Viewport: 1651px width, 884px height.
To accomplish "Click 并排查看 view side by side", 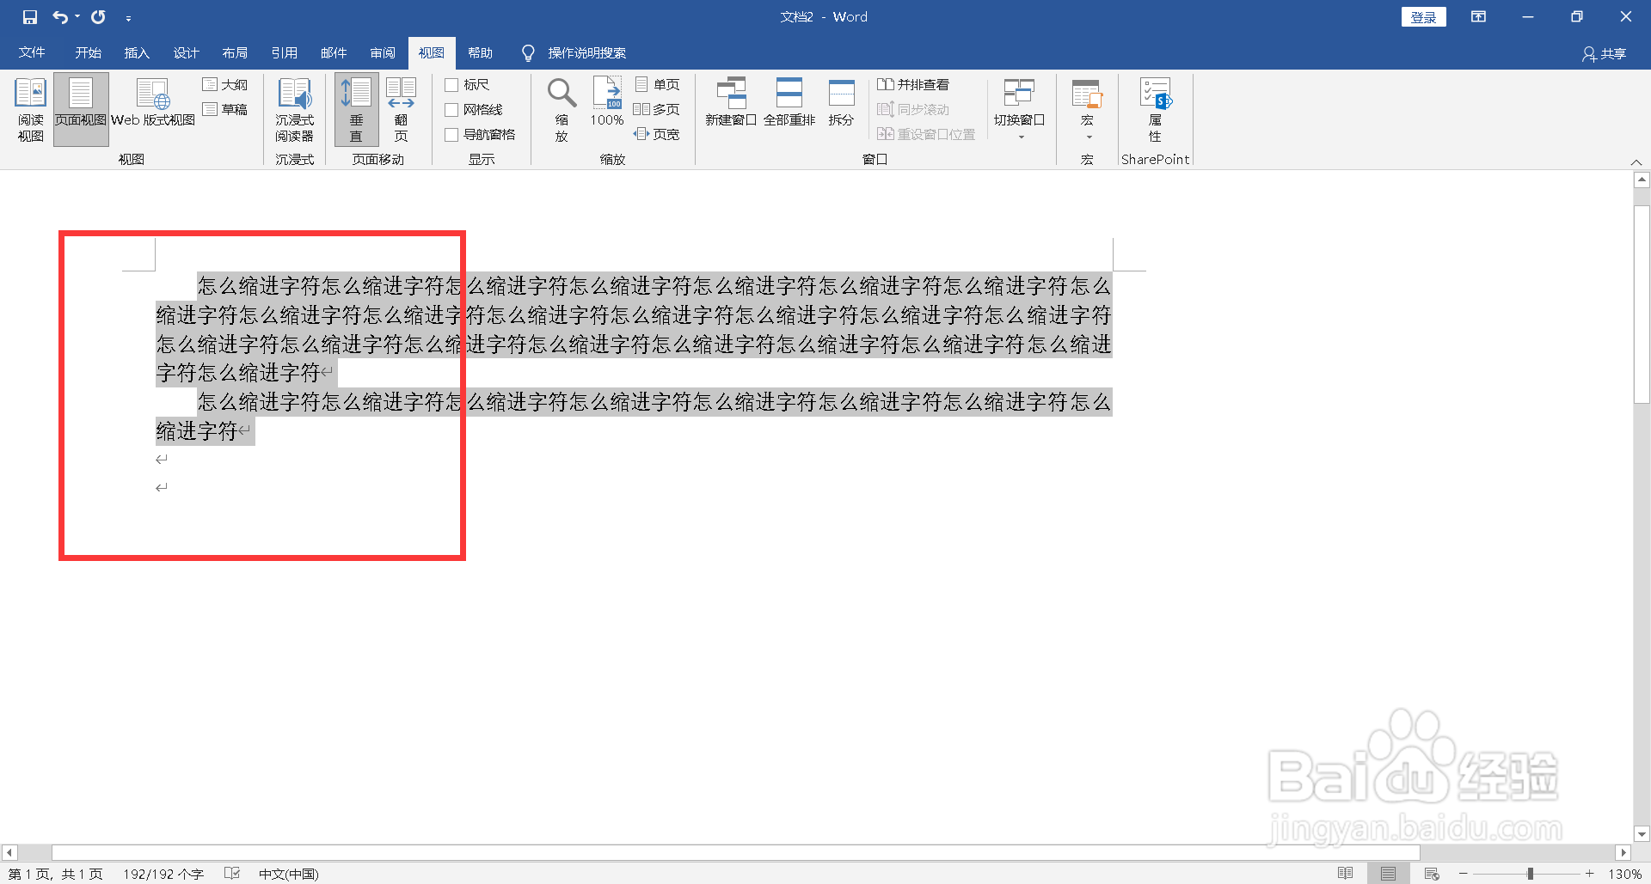I will pos(913,85).
